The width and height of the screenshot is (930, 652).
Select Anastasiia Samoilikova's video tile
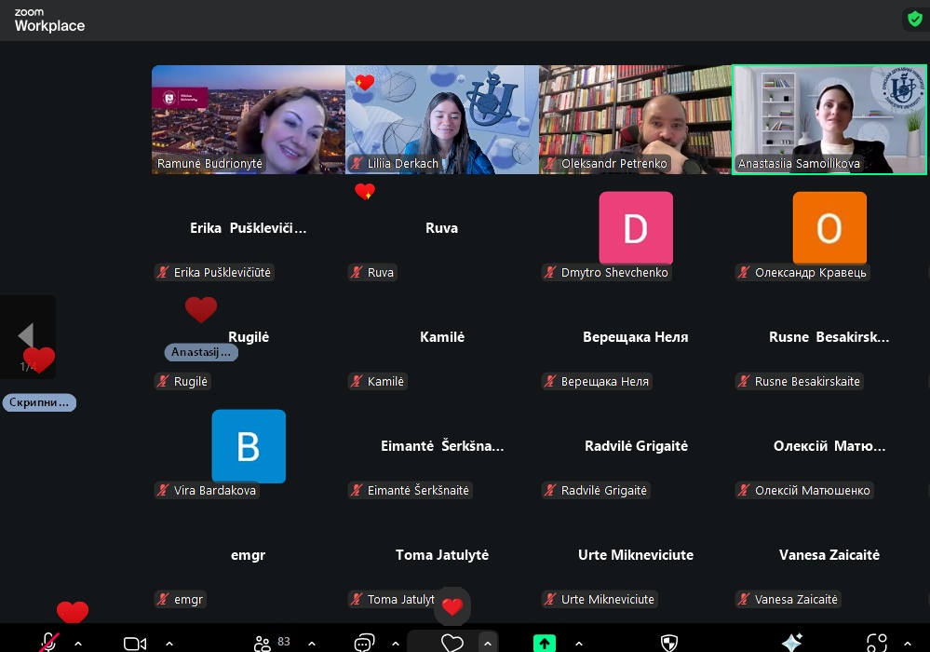[x=829, y=118]
